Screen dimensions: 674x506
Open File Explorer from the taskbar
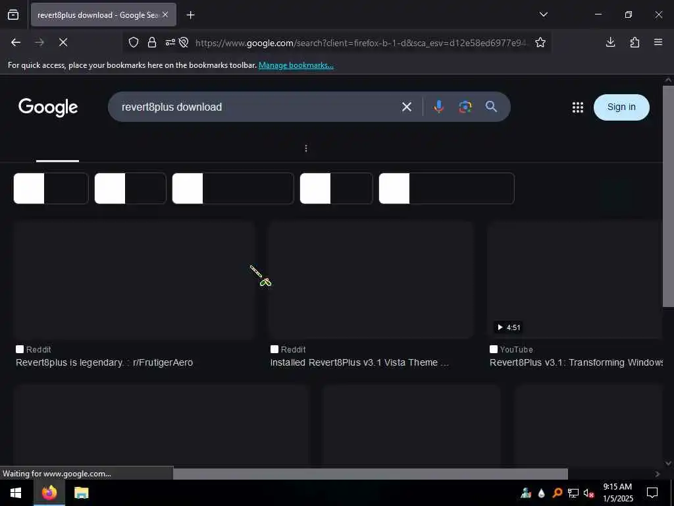pos(81,493)
